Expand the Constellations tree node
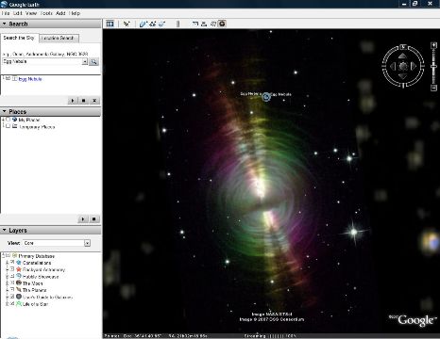Viewport: 440px width, 339px height. pos(7,263)
